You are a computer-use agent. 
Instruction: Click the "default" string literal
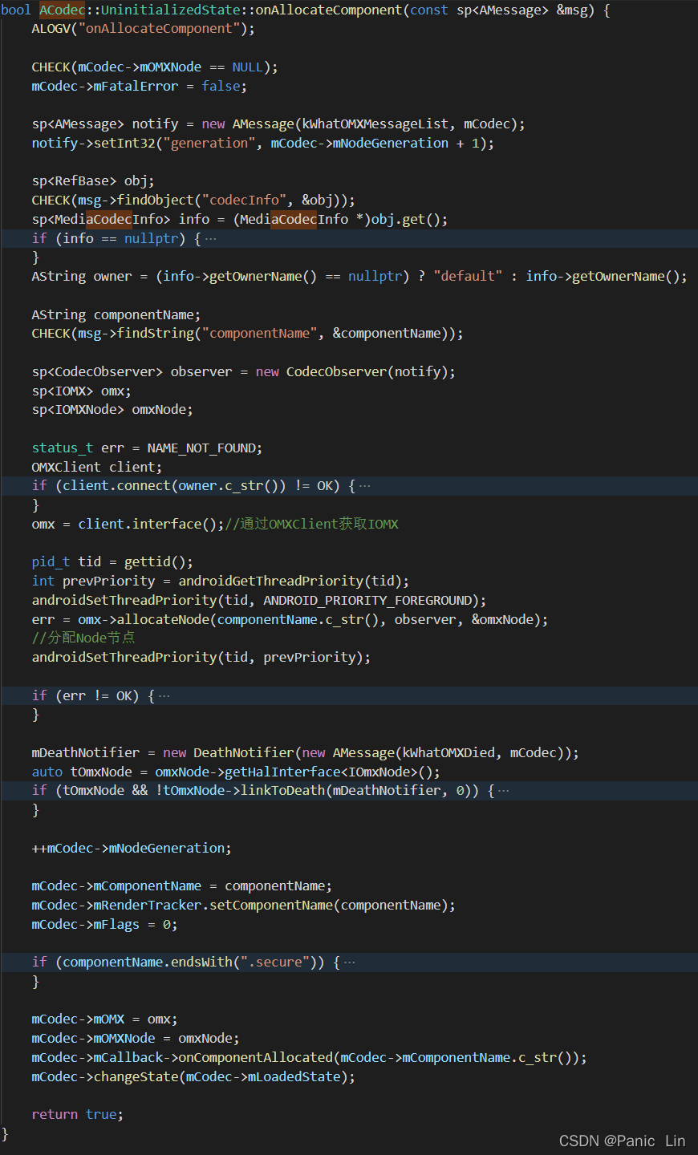(x=468, y=277)
